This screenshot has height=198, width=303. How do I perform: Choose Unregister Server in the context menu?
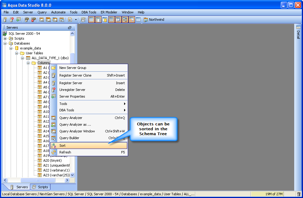click(x=89, y=90)
